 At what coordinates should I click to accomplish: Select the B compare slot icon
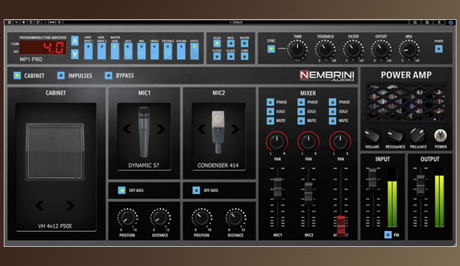coord(59,23)
